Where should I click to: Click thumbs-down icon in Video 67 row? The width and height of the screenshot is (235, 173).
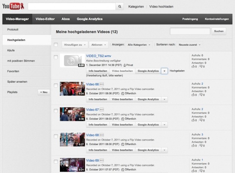click(201, 120)
